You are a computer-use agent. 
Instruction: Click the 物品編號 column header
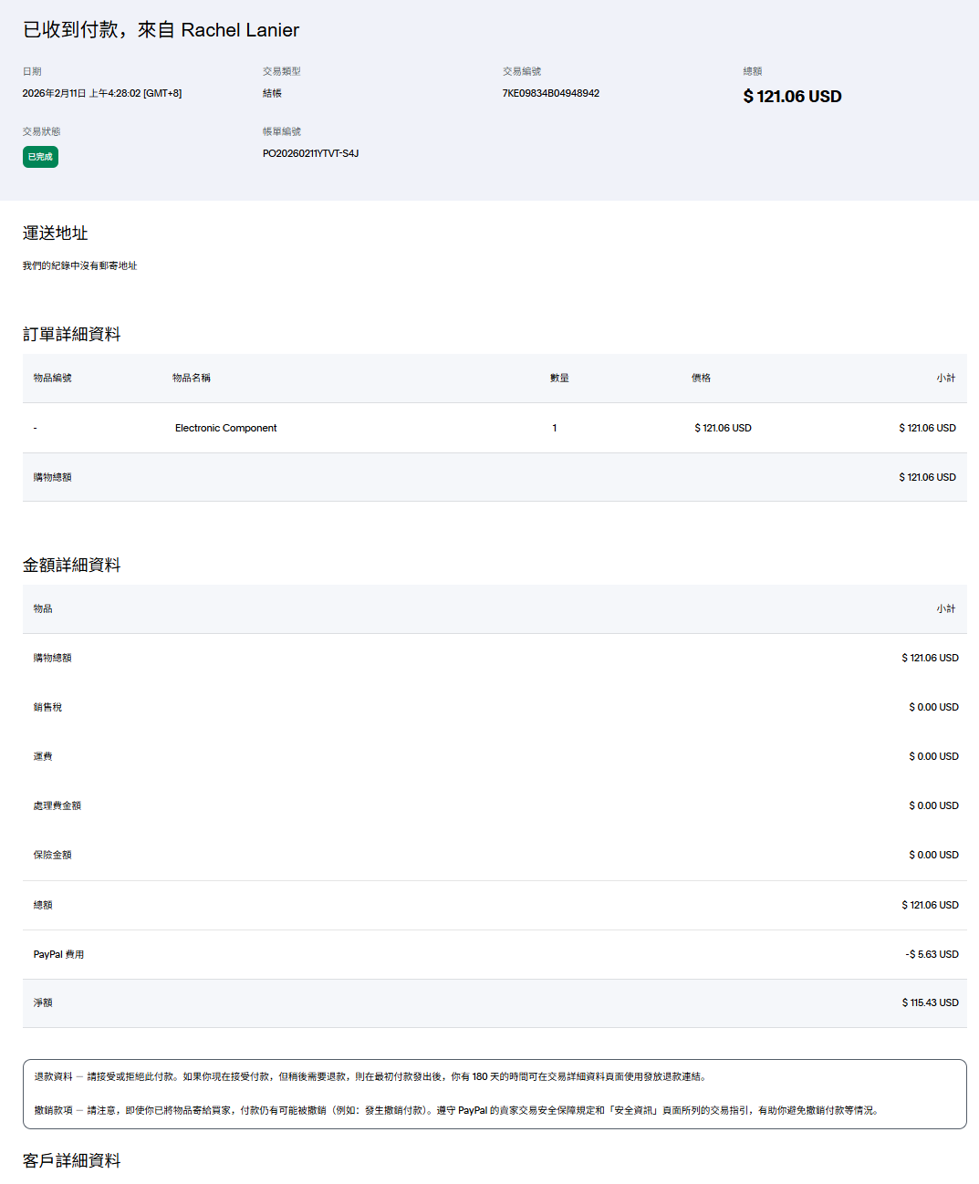52,378
